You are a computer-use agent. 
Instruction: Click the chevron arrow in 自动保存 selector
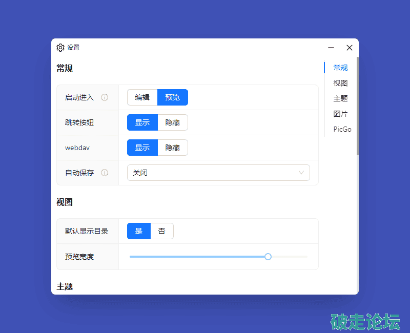pos(301,173)
